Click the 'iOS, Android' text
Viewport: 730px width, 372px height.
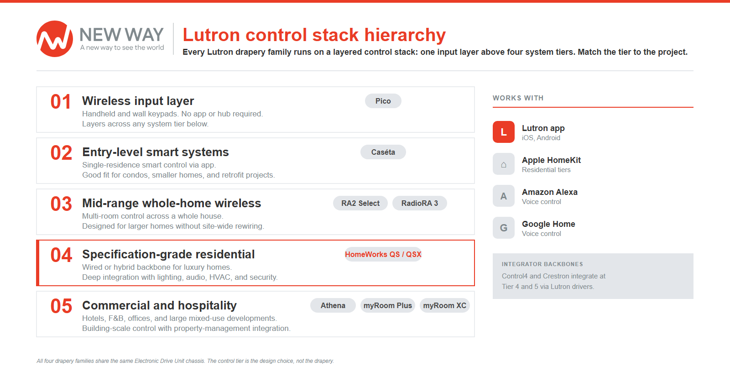[x=541, y=138]
